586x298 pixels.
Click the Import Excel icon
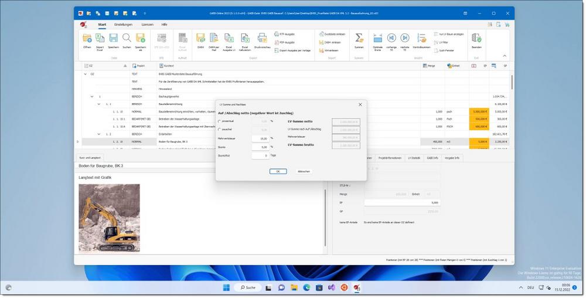(x=100, y=39)
